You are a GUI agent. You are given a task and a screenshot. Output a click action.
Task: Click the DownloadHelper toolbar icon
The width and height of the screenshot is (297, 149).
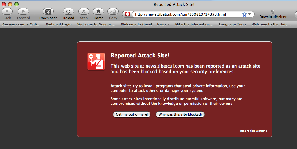(x=273, y=12)
